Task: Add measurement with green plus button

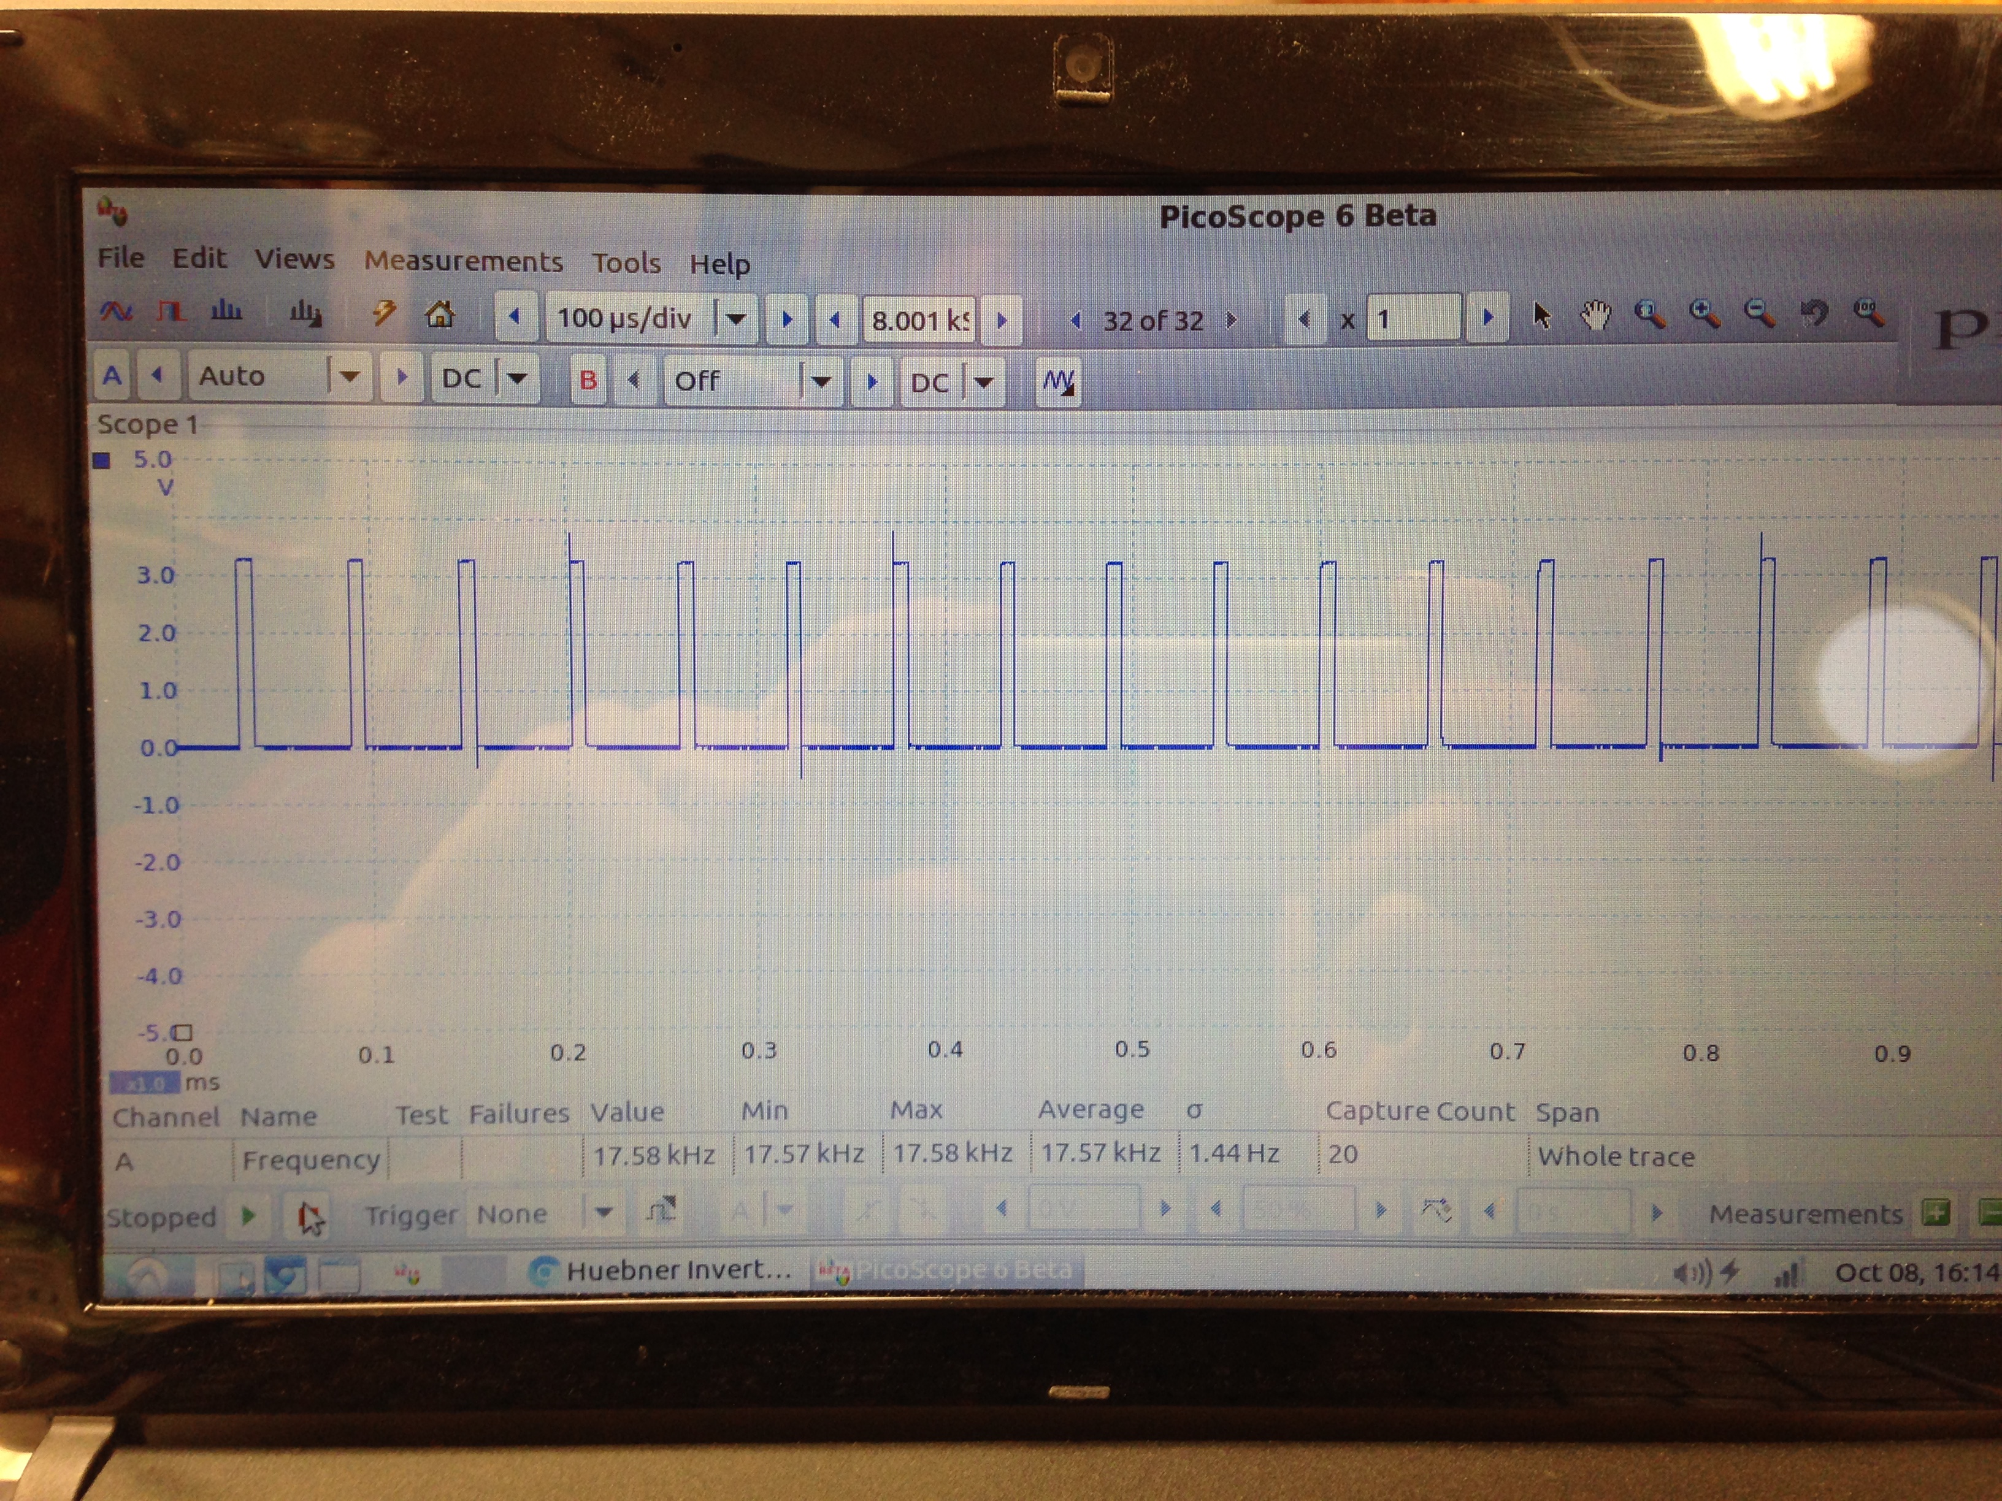Action: coord(1935,1212)
